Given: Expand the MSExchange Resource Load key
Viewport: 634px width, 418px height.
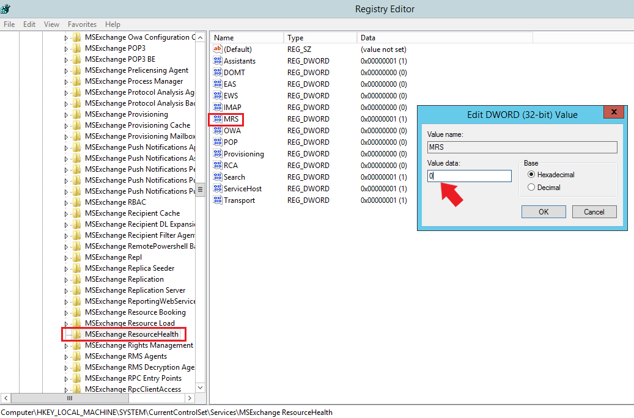Looking at the screenshot, I should (x=66, y=324).
